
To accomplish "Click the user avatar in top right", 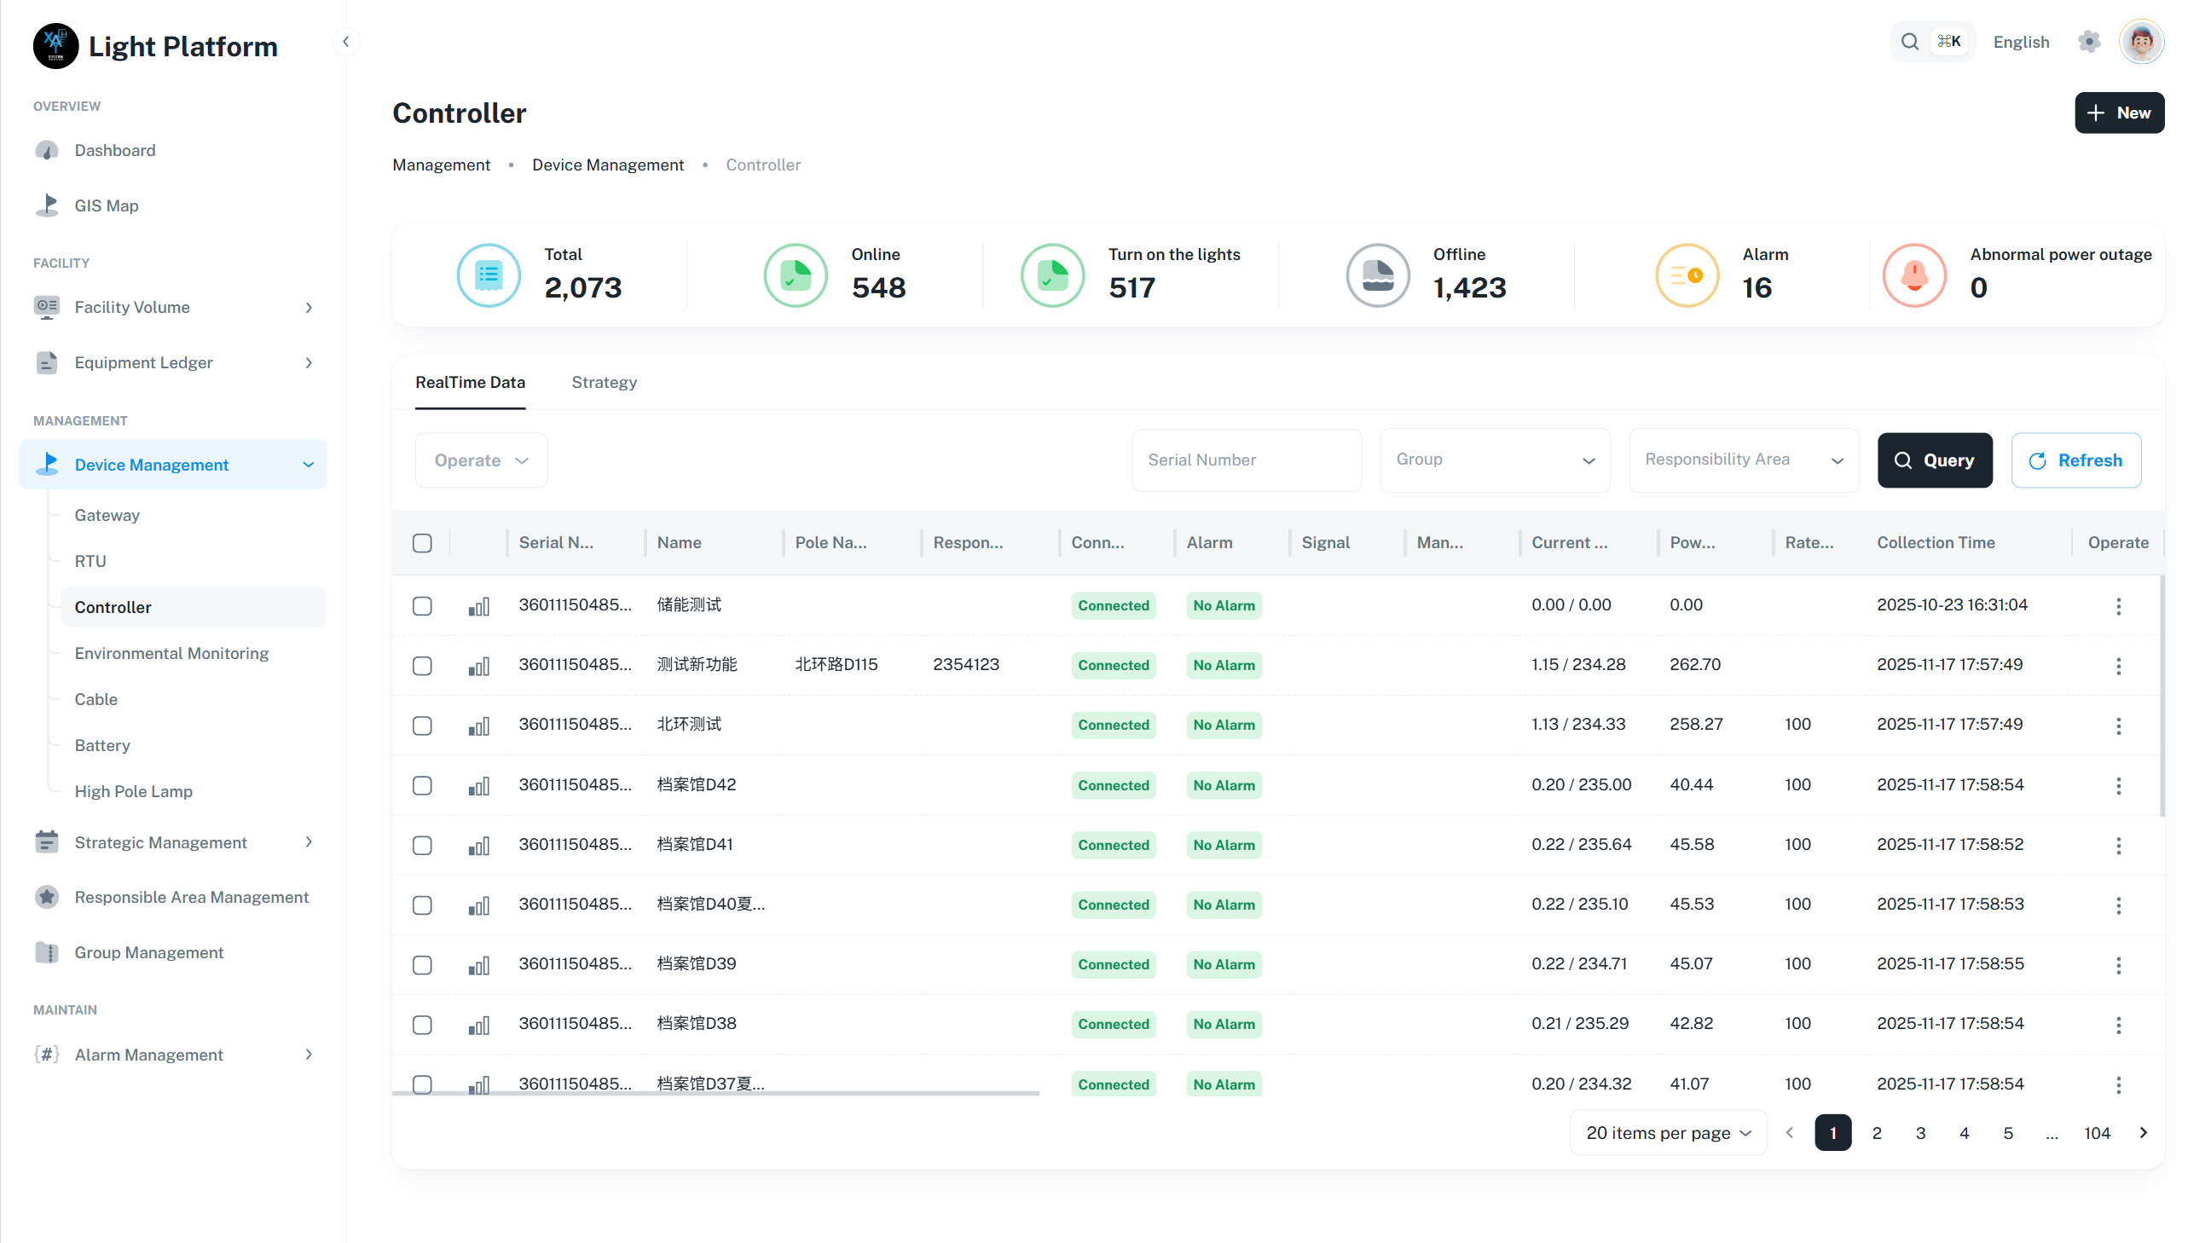I will [2140, 41].
